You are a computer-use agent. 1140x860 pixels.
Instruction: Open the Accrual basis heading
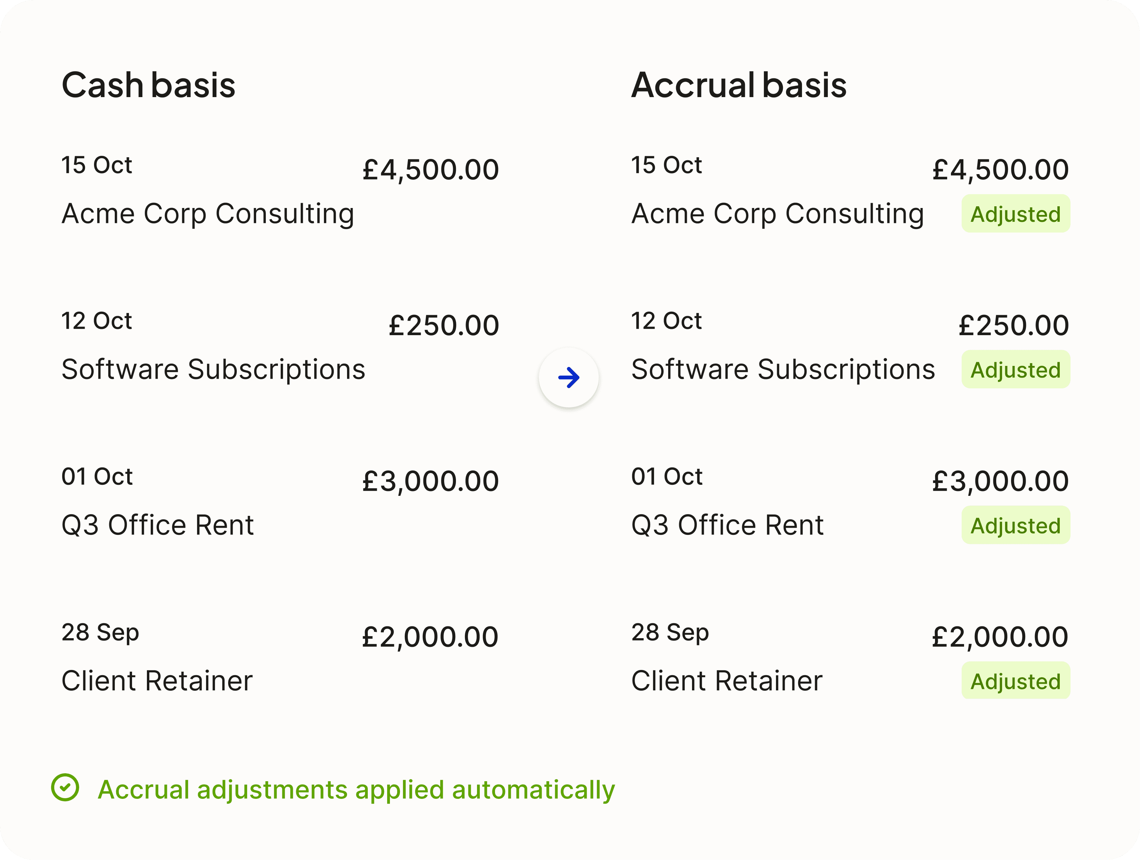click(739, 85)
